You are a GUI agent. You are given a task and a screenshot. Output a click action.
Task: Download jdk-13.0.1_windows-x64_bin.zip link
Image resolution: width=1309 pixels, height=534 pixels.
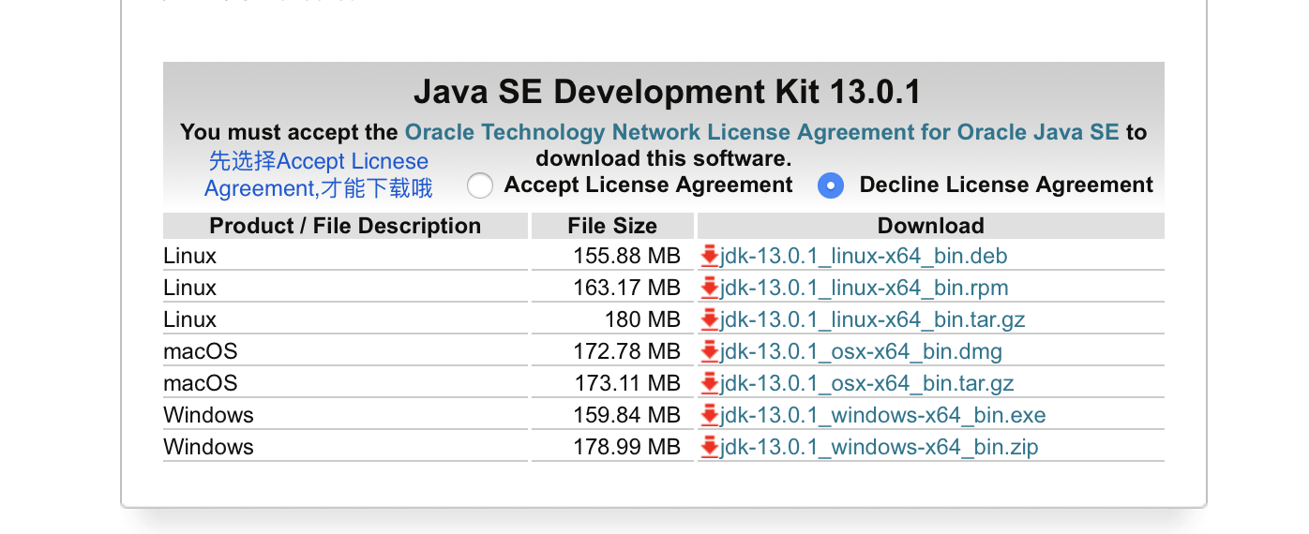pos(879,447)
